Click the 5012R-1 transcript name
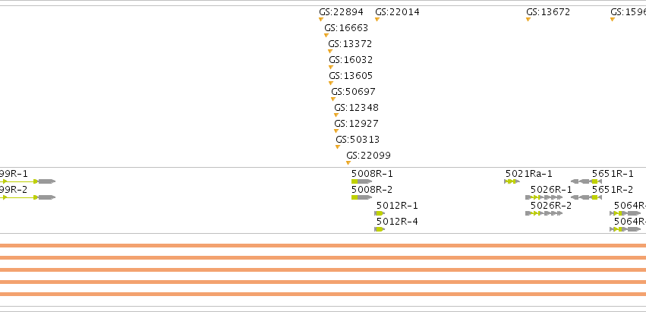The width and height of the screenshot is (646, 312). click(397, 206)
